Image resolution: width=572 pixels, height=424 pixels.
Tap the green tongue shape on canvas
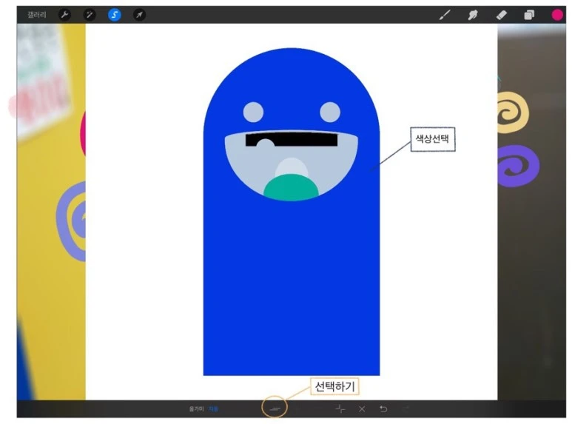coord(291,187)
